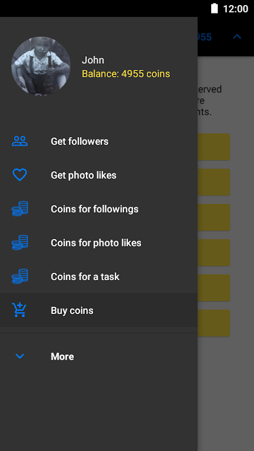This screenshot has width=254, height=451.
Task: Collapse the top bar using up chevron
Action: pyautogui.click(x=237, y=37)
